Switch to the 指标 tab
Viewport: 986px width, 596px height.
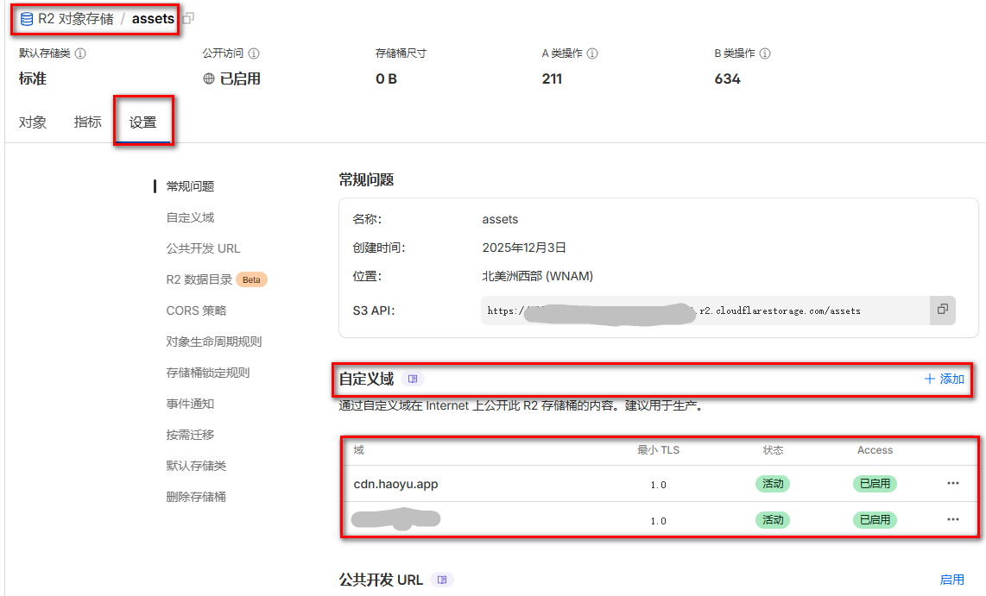(86, 122)
